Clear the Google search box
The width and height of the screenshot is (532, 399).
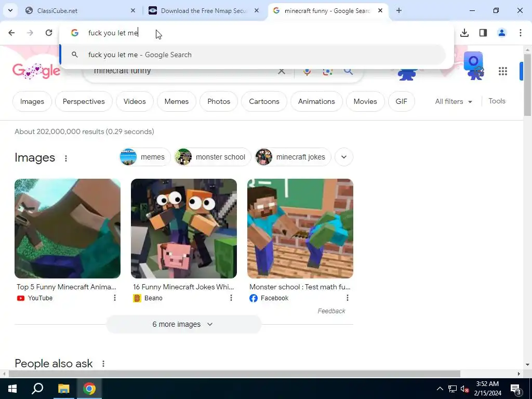[x=281, y=71]
